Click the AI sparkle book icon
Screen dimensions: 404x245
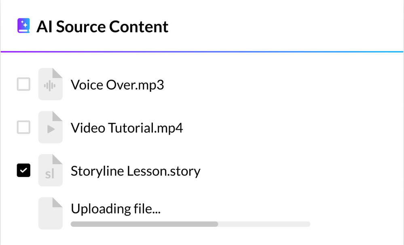tap(24, 26)
